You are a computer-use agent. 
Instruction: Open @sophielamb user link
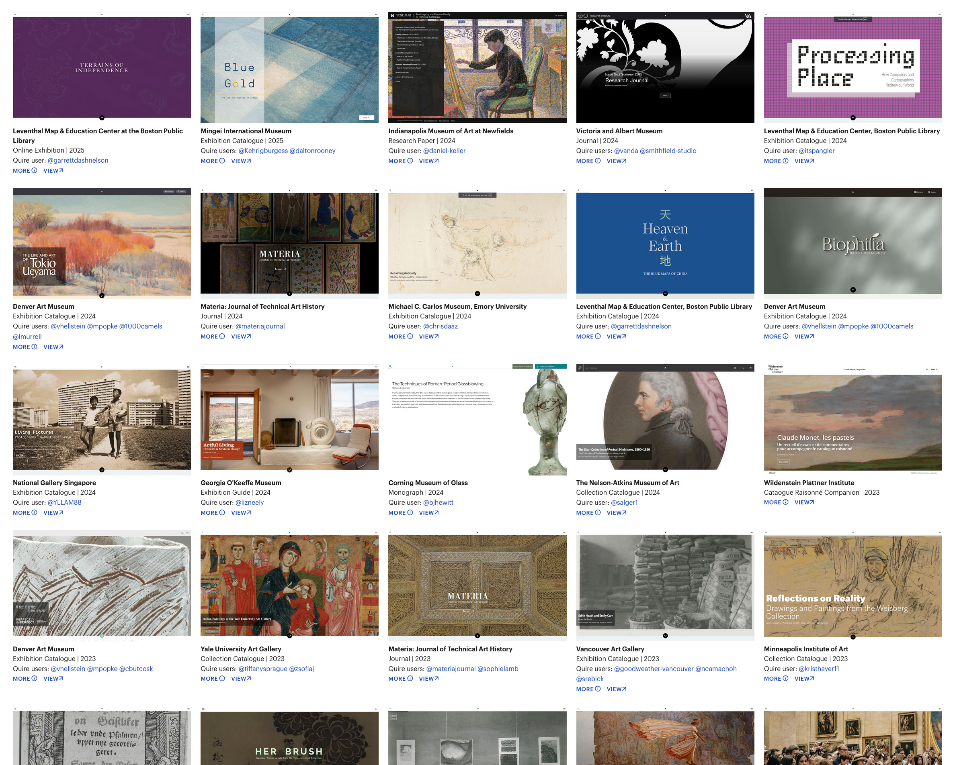coord(498,669)
